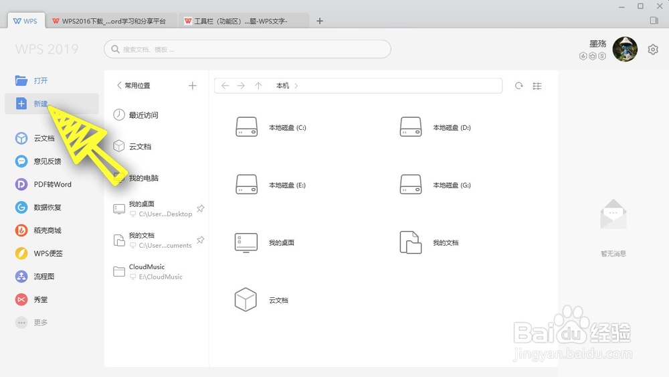Unpin 我的文档 pin icon

click(x=201, y=240)
